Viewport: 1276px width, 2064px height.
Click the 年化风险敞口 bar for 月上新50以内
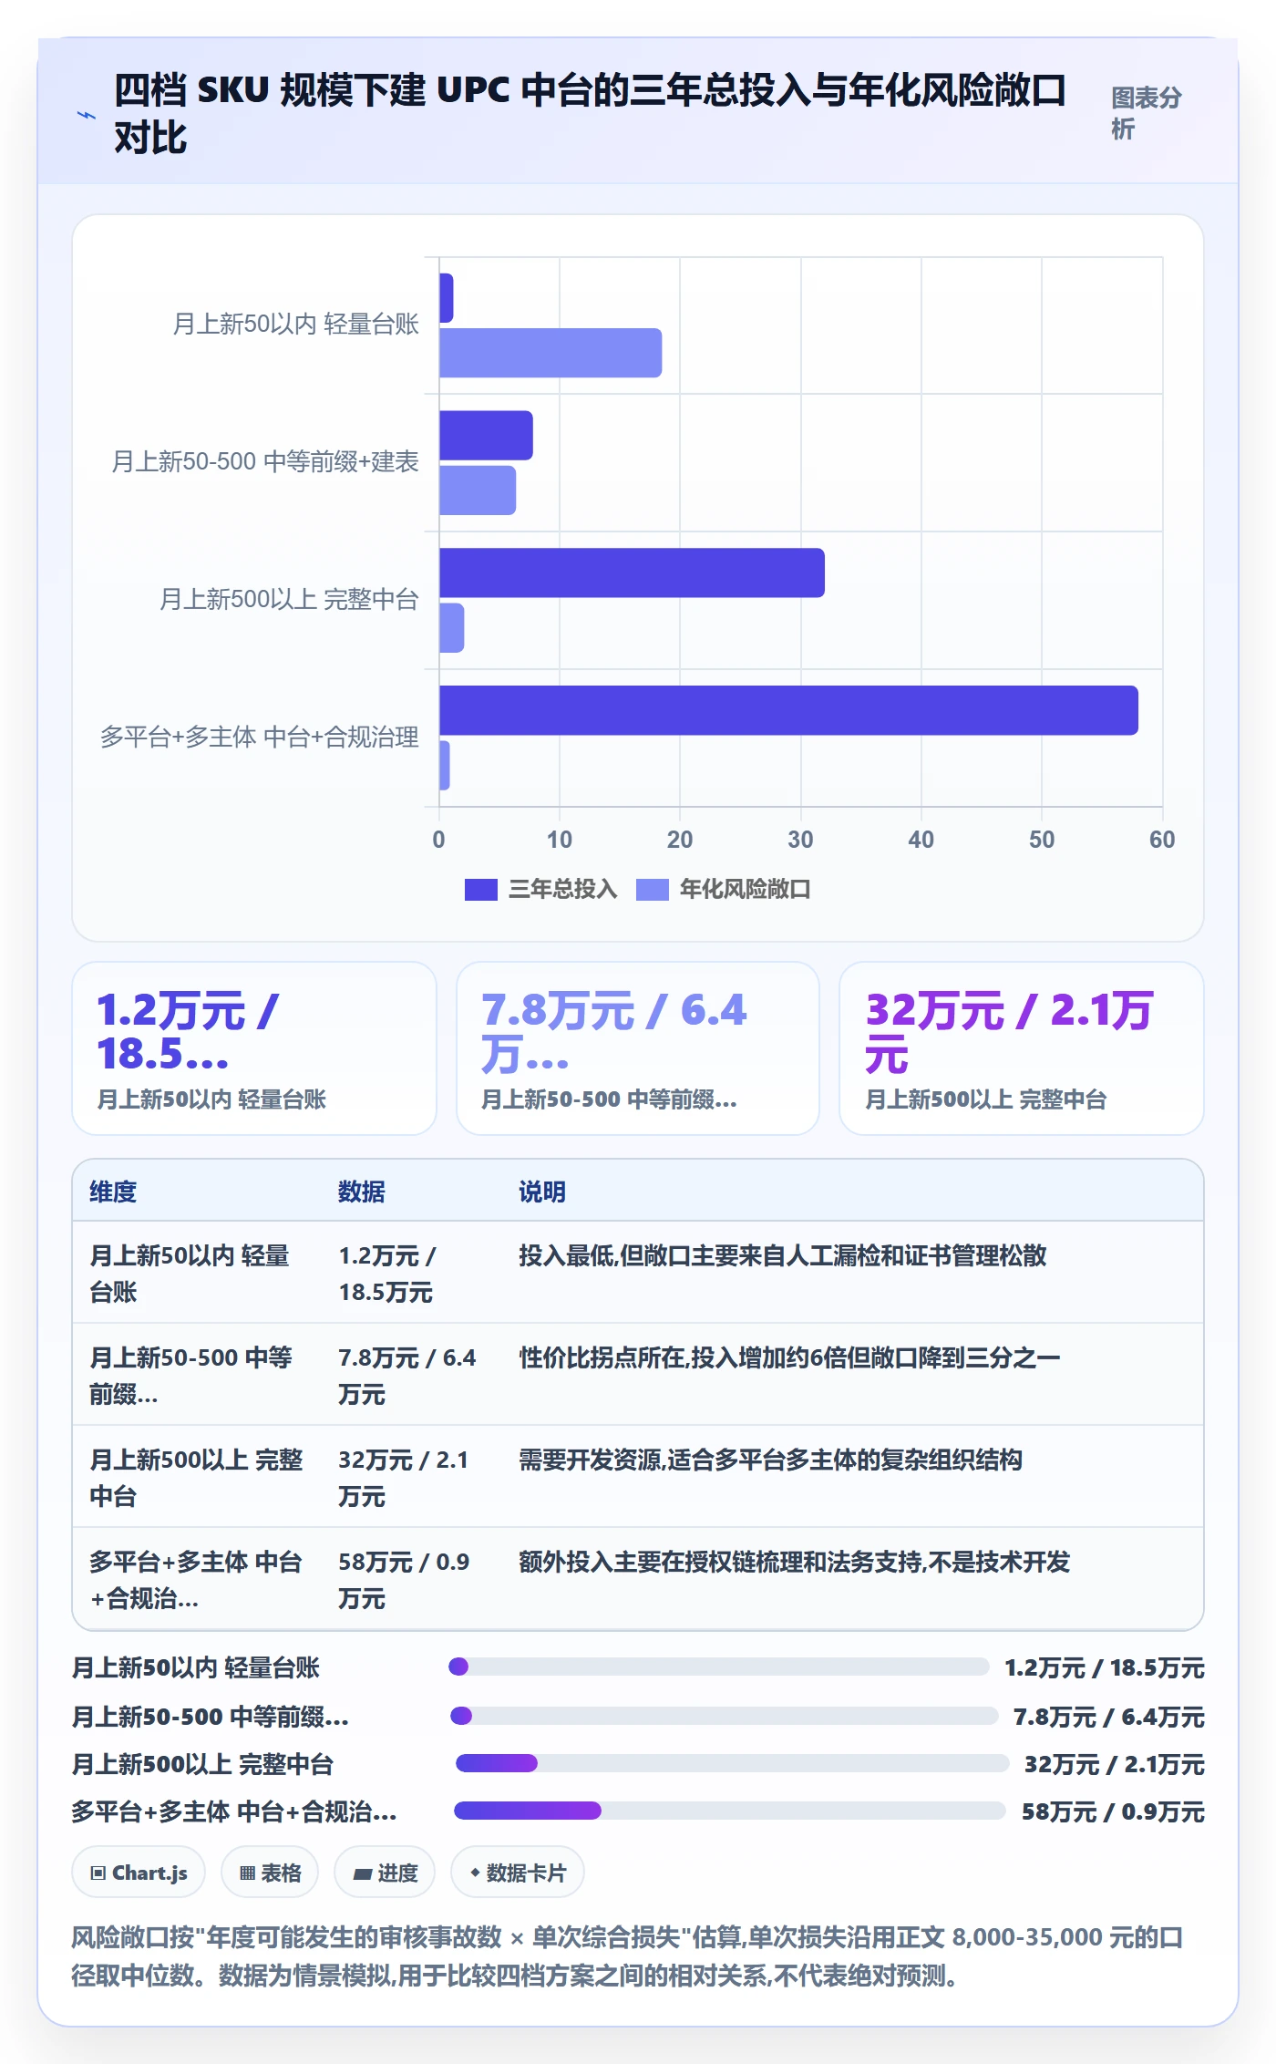tap(551, 353)
